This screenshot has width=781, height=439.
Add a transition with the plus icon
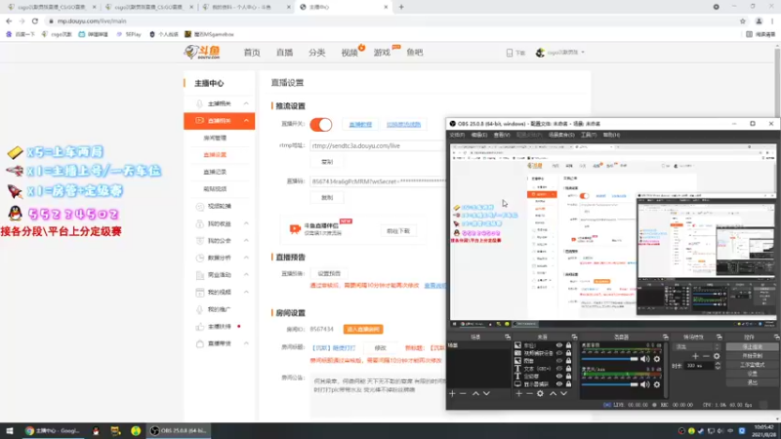(696, 356)
